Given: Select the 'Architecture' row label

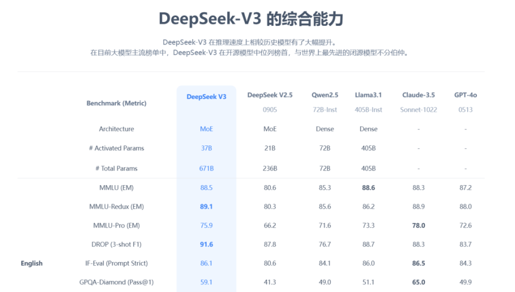Looking at the screenshot, I should (116, 129).
